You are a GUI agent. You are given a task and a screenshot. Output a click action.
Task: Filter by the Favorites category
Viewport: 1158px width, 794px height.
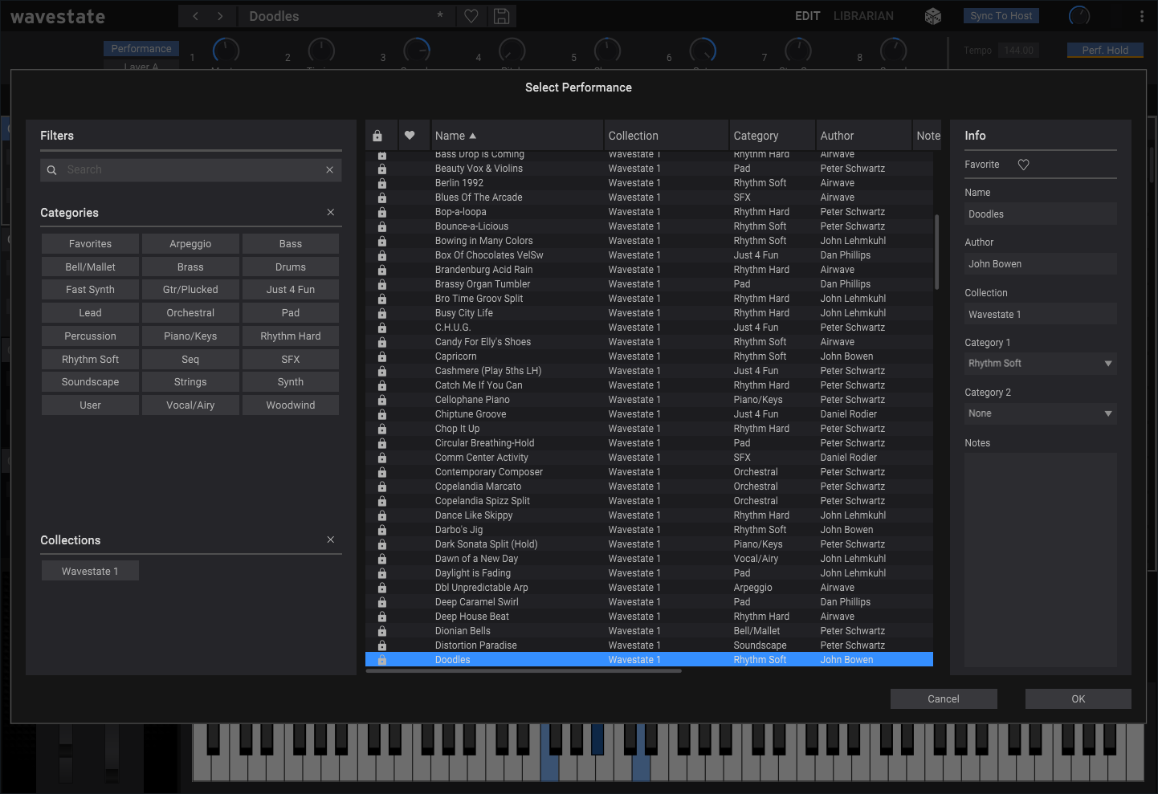[x=91, y=244]
